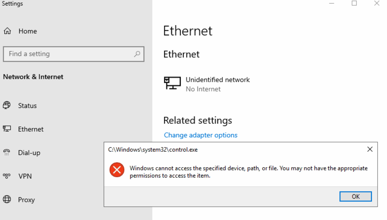Screen dimensions: 387x220
Task: Switch to the Proxy settings label
Action: pos(26,200)
